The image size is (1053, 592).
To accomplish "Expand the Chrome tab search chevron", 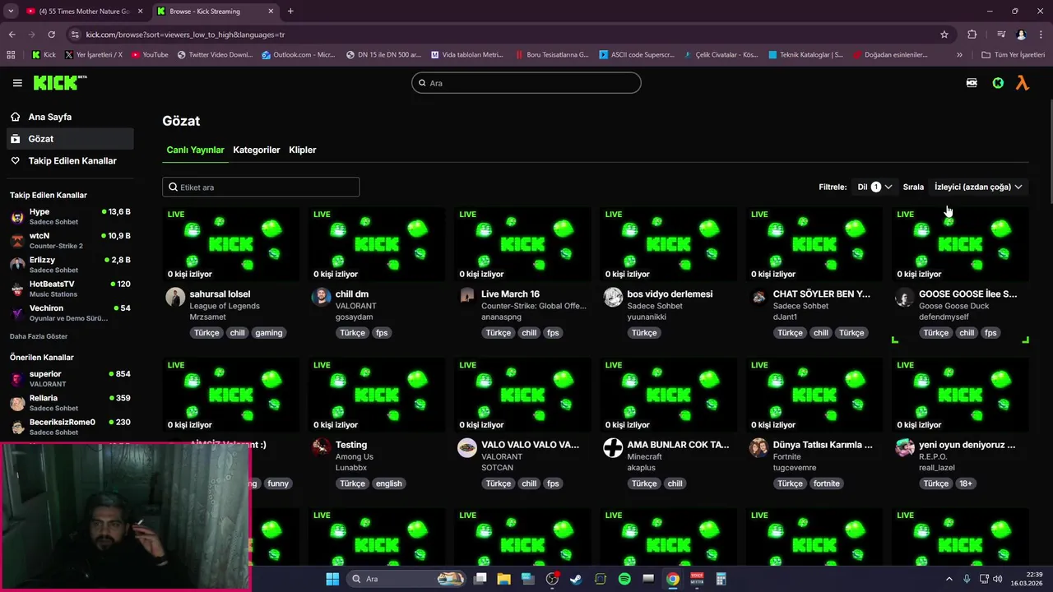I will pos(11,12).
